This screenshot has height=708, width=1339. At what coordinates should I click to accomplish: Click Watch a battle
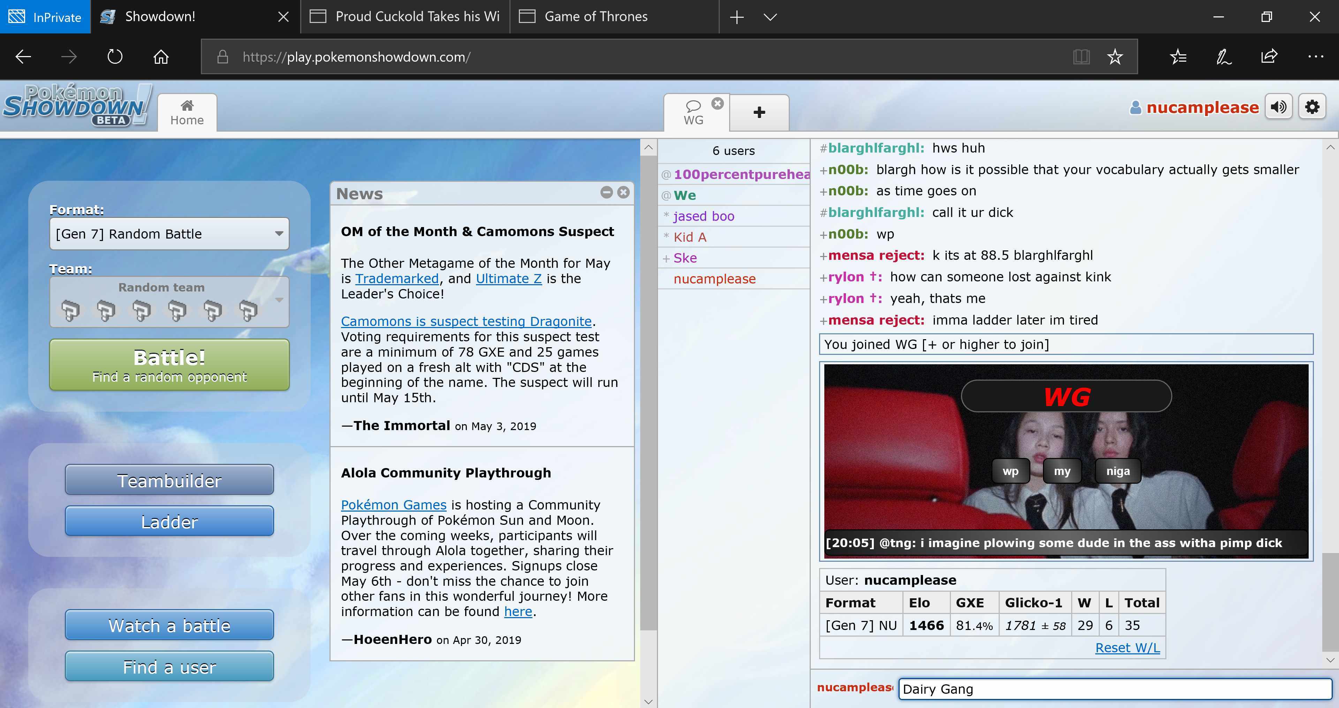(x=169, y=625)
